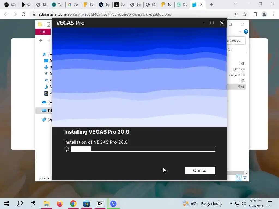Switch to the Do browser tab
This screenshot has width=279, height=209.
(x=182, y=5)
